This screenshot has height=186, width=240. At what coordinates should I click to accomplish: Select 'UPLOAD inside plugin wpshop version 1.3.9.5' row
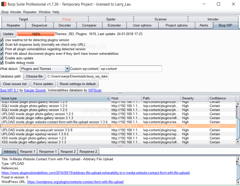118,134
